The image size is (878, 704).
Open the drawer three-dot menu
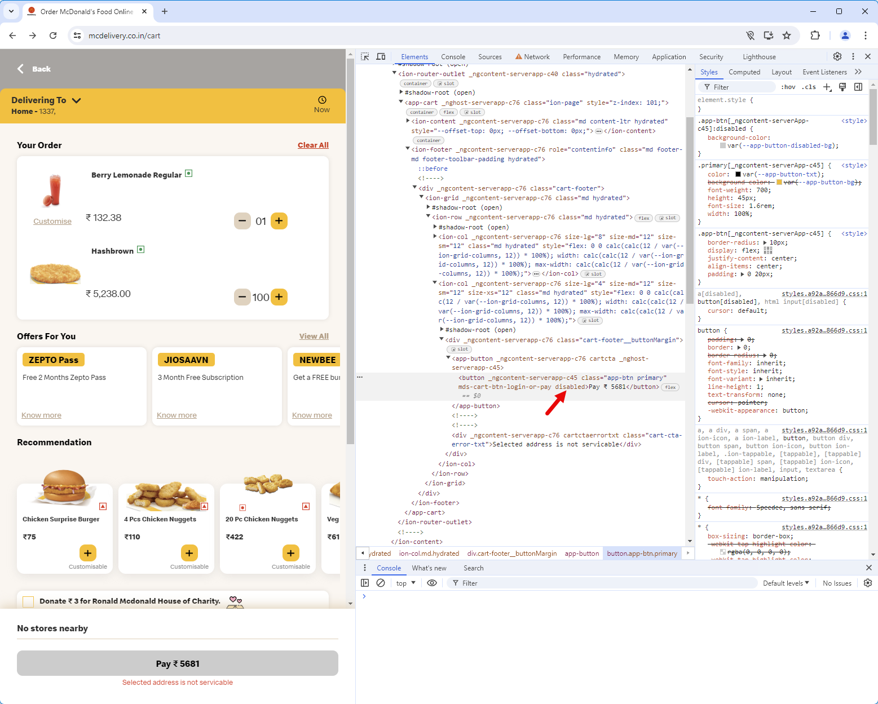[x=365, y=568]
